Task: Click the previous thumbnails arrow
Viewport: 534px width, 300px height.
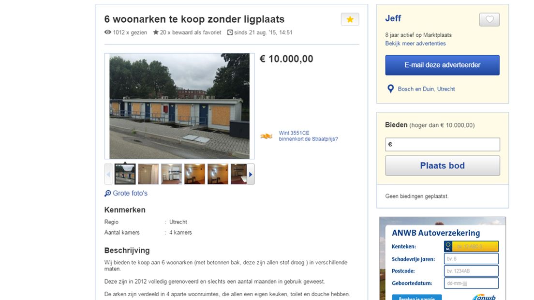Action: point(108,174)
